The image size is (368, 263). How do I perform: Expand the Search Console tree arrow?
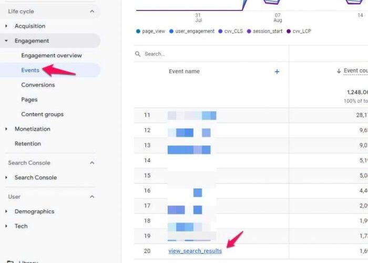click(x=6, y=177)
